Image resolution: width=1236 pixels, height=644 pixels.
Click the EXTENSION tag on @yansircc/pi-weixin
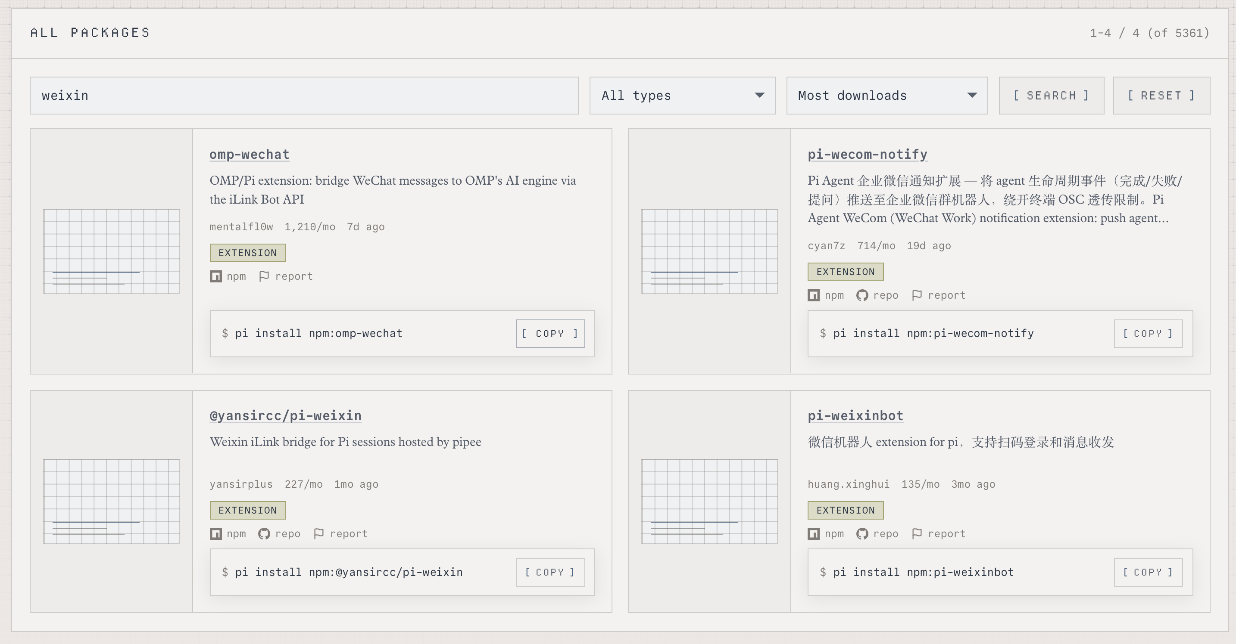pyautogui.click(x=247, y=510)
